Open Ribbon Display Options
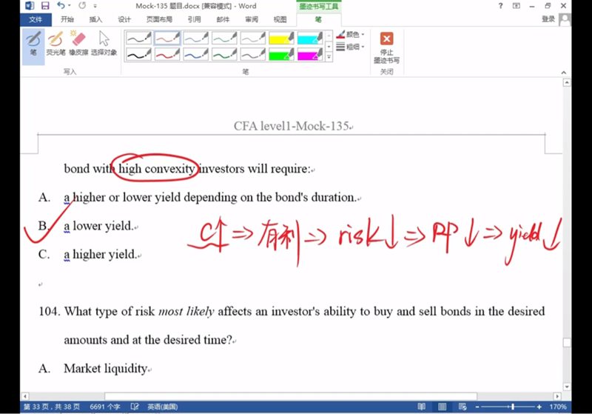This screenshot has width=592, height=414. [516, 6]
